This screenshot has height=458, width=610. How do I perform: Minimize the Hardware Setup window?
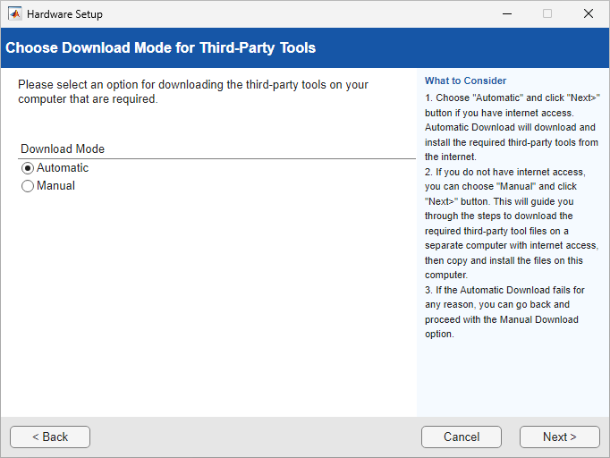click(x=506, y=14)
